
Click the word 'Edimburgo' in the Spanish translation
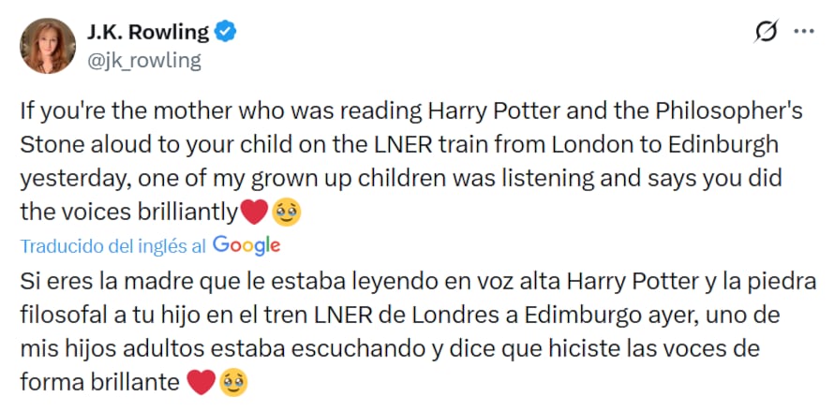[572, 316]
